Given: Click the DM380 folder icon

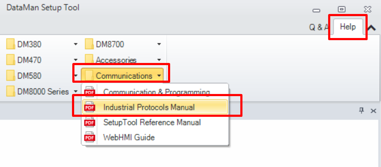Looking at the screenshot, I should coord(11,44).
